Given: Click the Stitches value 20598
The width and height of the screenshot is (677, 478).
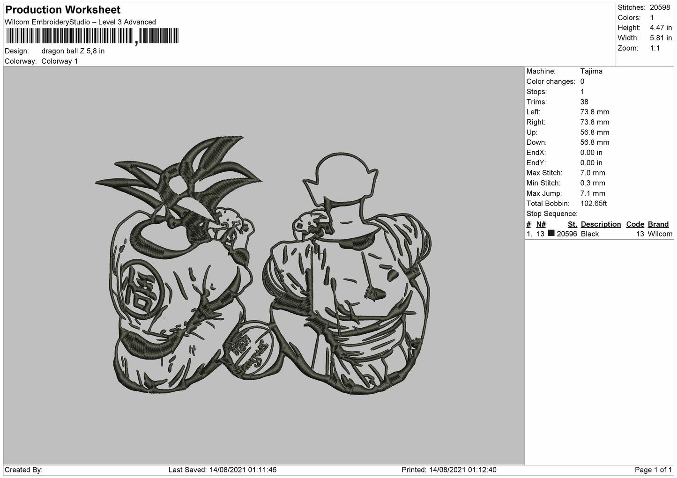Looking at the screenshot, I should 660,7.
